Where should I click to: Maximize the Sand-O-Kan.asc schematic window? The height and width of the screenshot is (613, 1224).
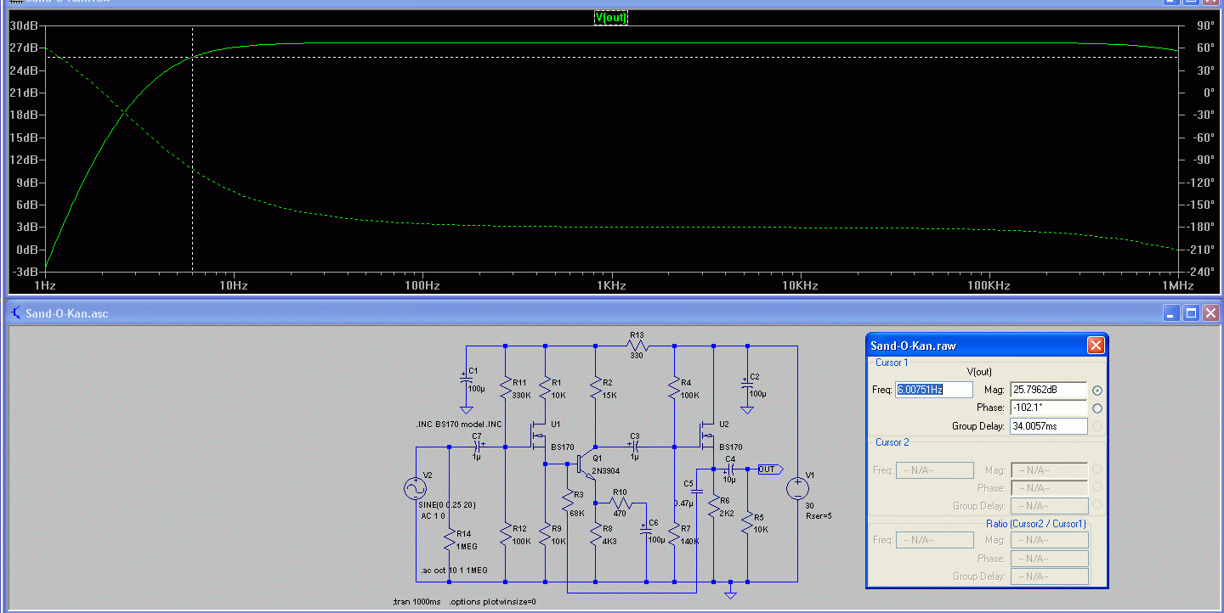coord(1192,313)
